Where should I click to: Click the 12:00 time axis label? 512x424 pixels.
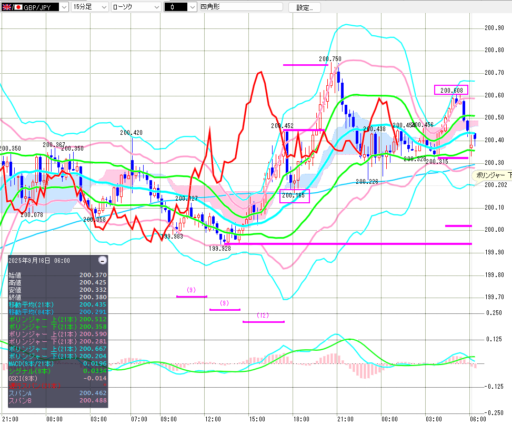click(213, 419)
